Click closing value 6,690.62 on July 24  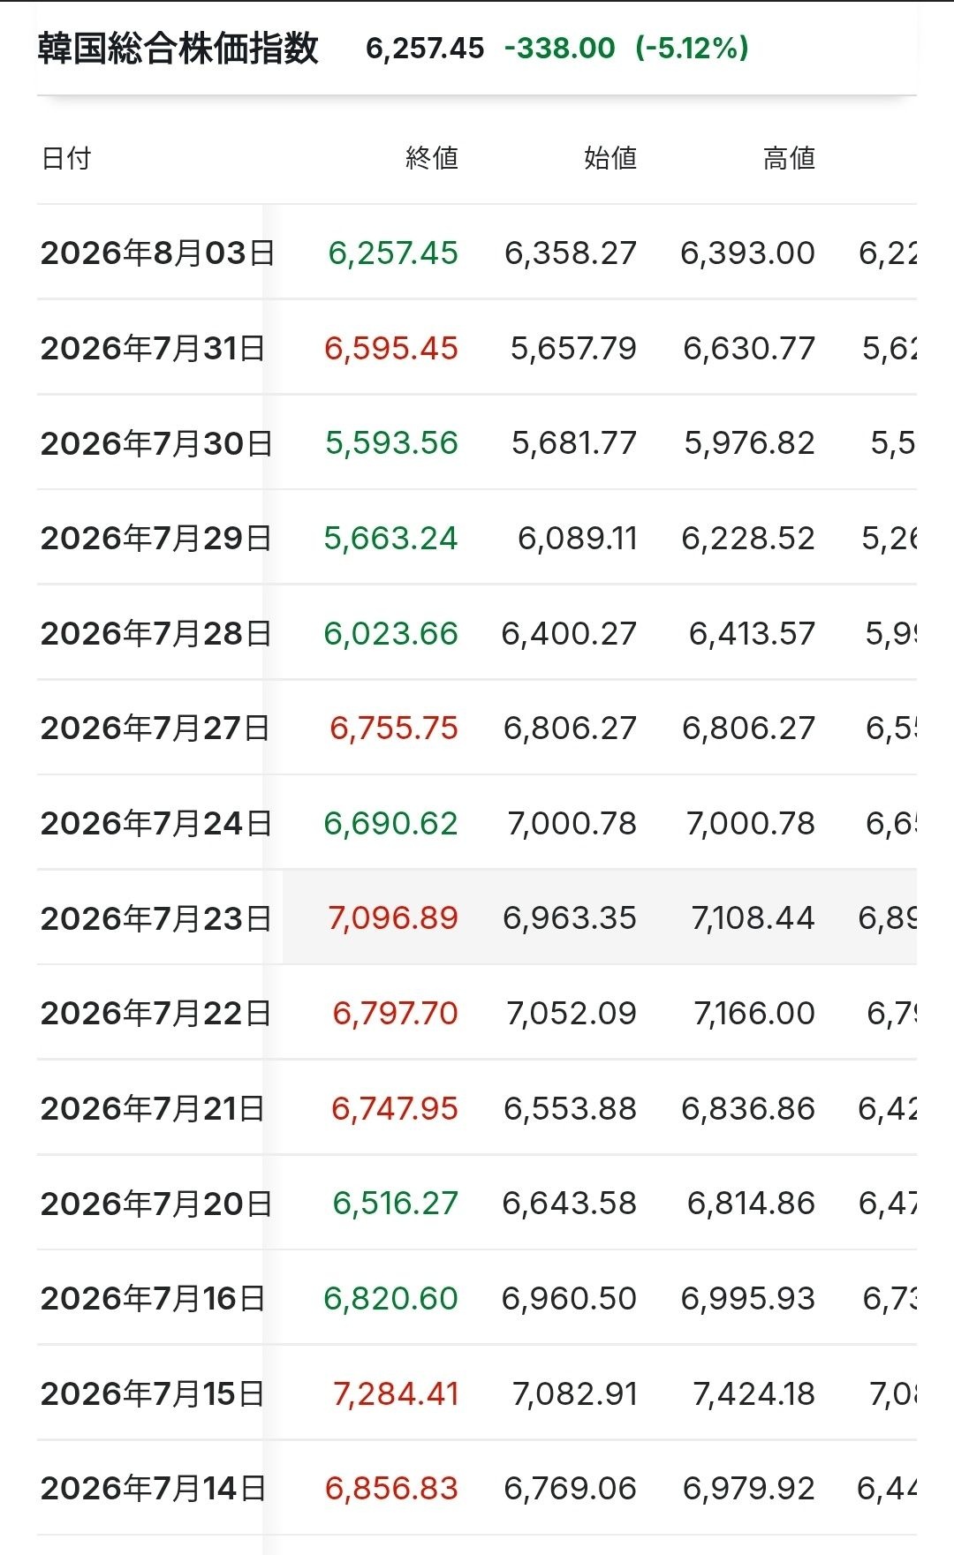391,823
